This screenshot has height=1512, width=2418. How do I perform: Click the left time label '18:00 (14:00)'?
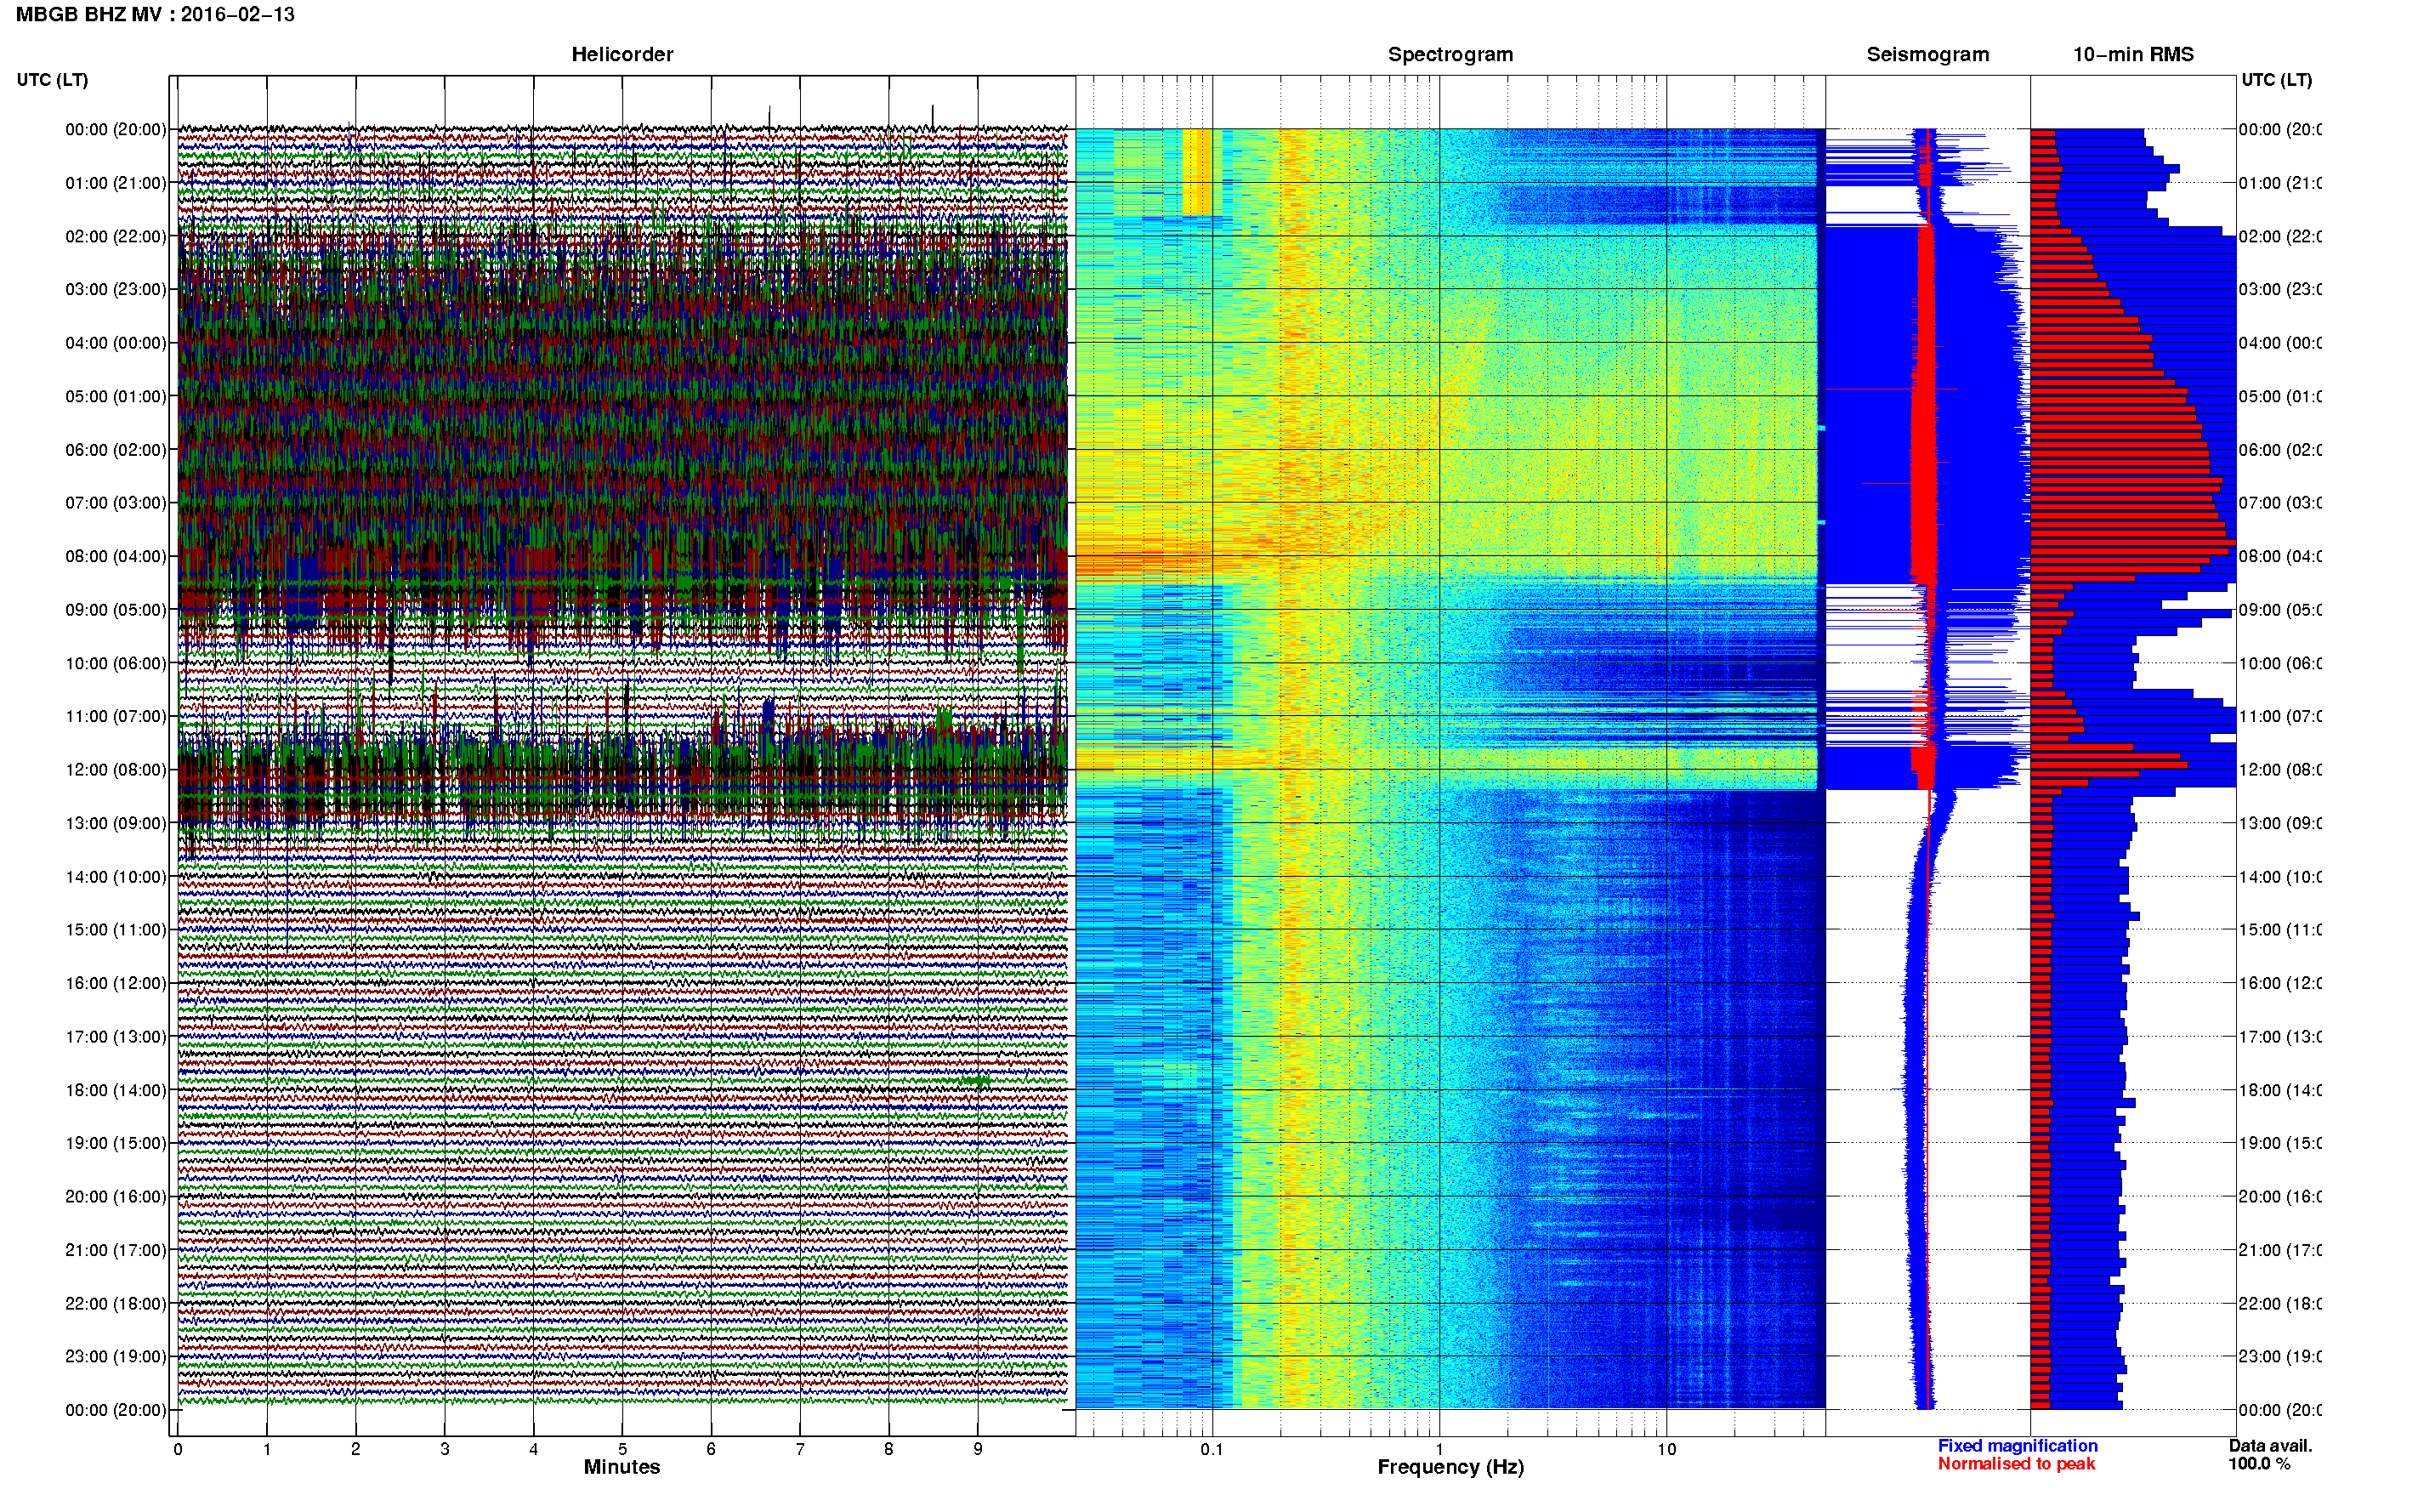[x=116, y=1090]
